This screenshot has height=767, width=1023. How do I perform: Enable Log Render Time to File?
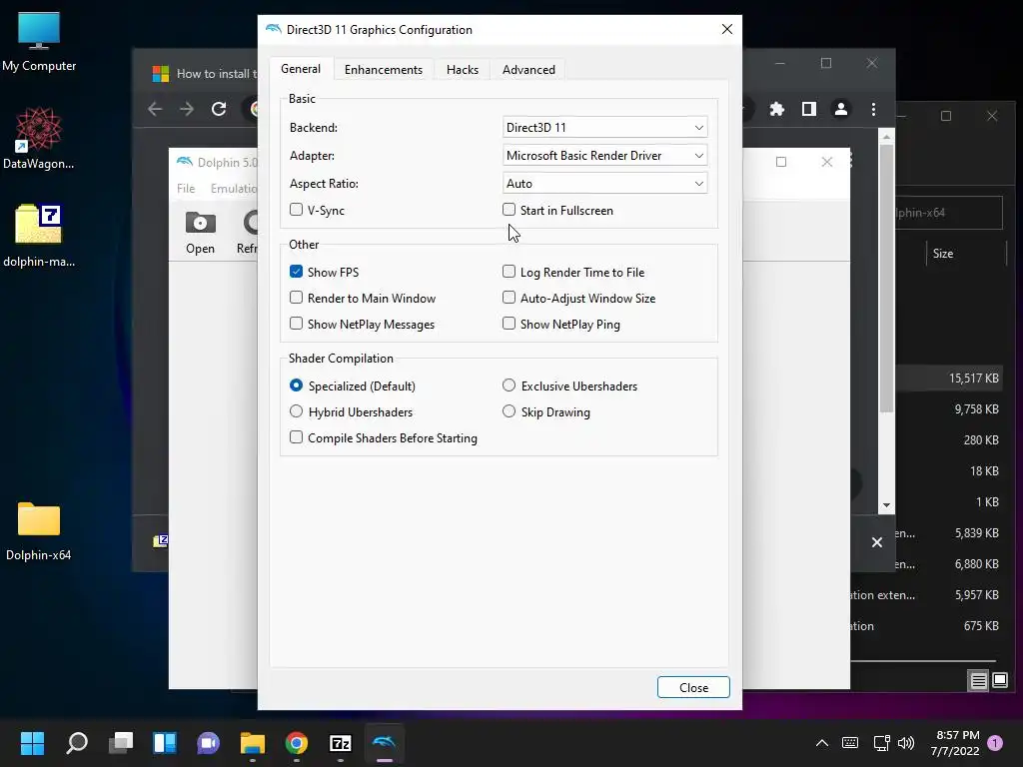click(x=509, y=272)
